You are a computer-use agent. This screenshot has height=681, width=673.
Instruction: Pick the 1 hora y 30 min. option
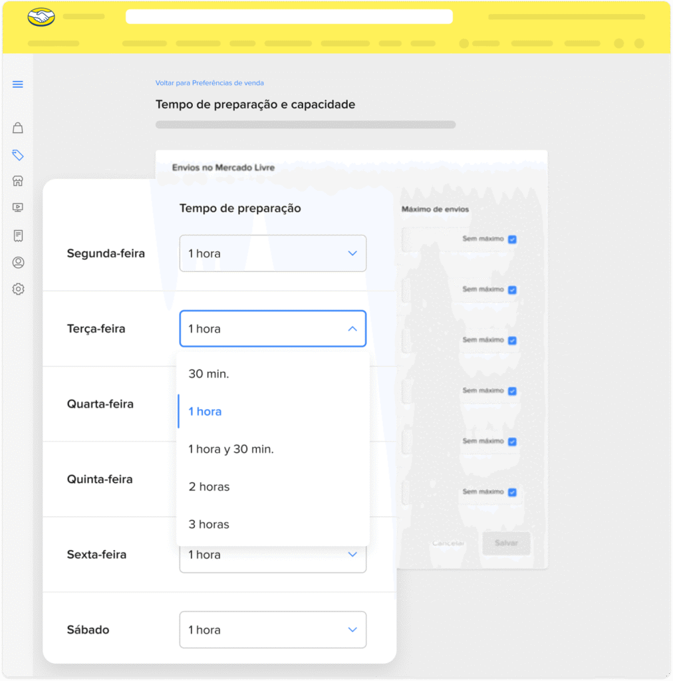tap(231, 449)
